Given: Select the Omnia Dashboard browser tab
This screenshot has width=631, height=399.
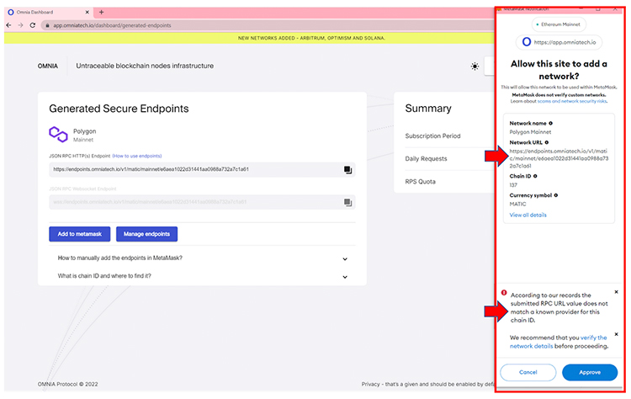Looking at the screenshot, I should [48, 12].
